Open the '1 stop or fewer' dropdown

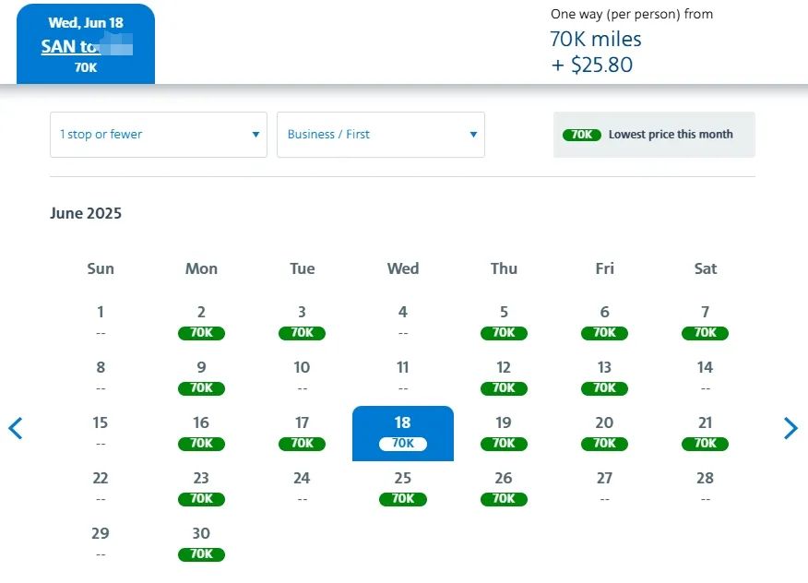(x=158, y=135)
